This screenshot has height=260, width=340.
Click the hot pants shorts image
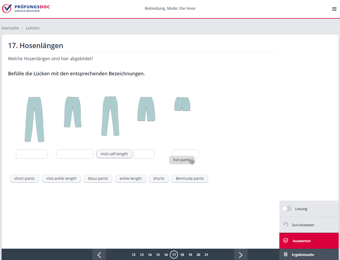click(x=182, y=104)
